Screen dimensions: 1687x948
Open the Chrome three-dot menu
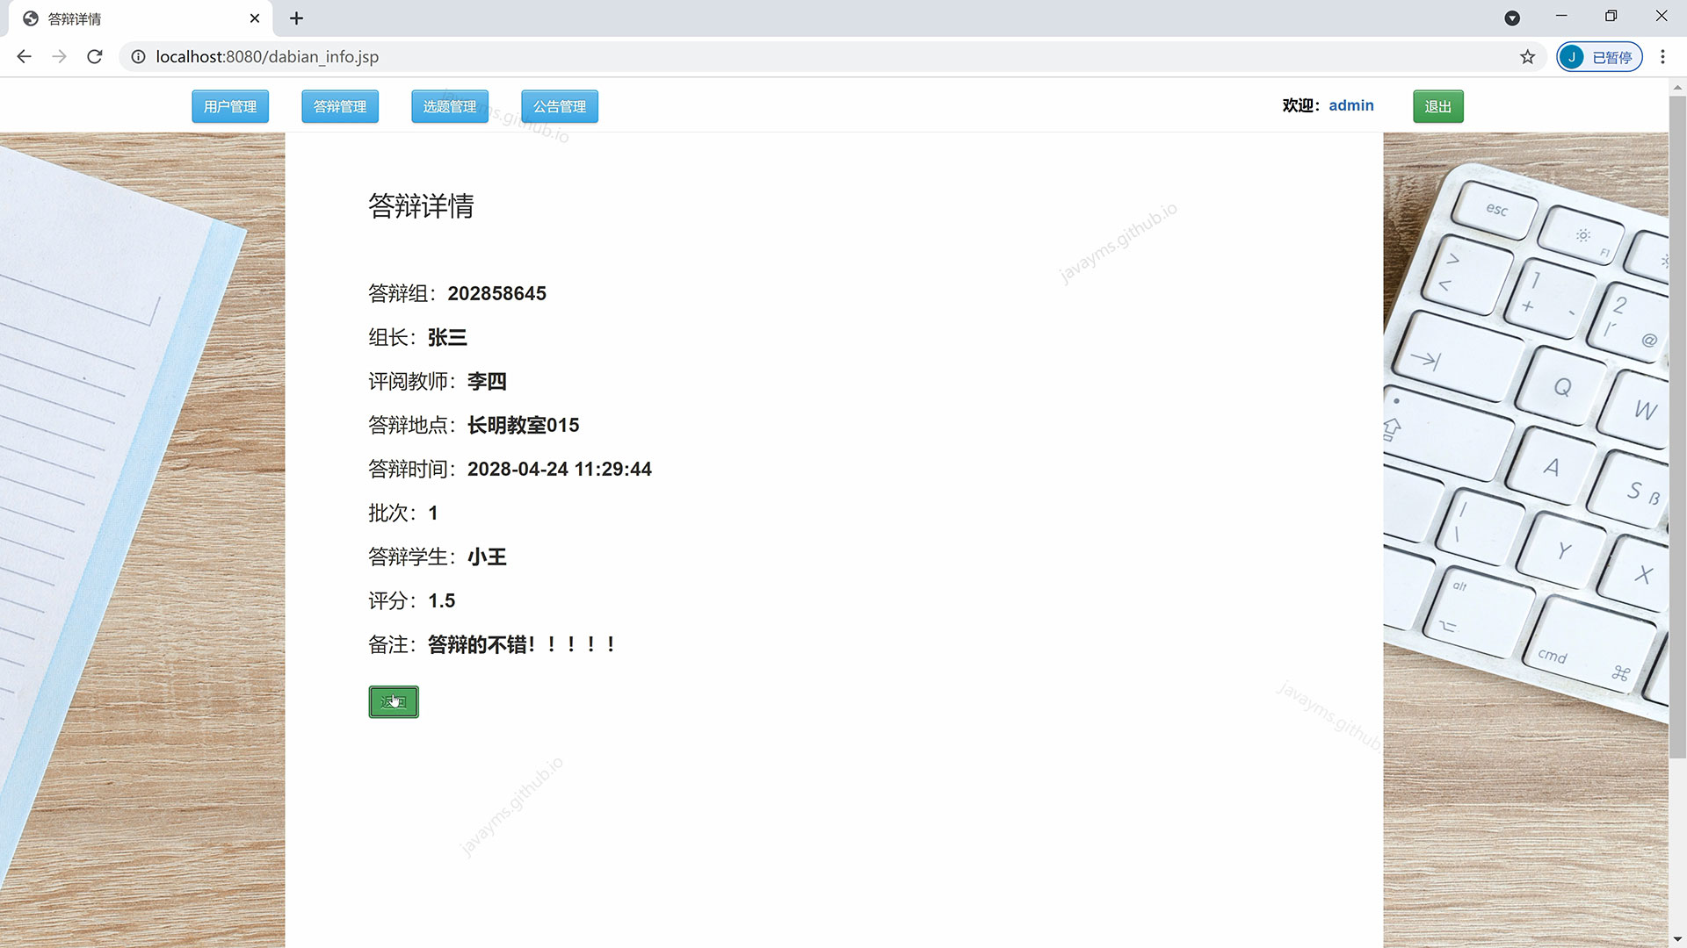(1662, 56)
